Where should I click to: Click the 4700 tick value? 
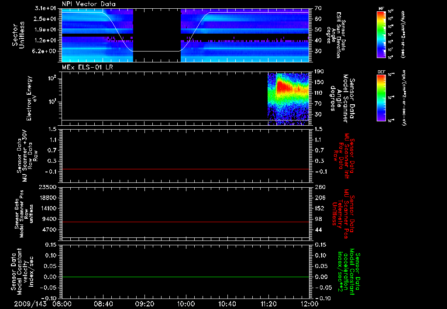[50, 230]
